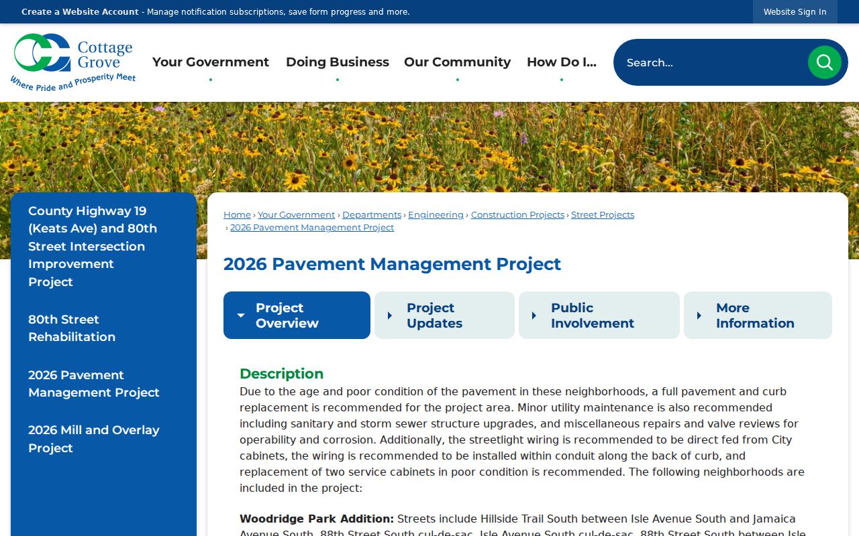The image size is (859, 536).
Task: Click the green search magnifier icon
Action: [824, 62]
